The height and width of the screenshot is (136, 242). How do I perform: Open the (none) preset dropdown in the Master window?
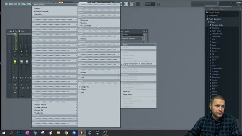133,35
